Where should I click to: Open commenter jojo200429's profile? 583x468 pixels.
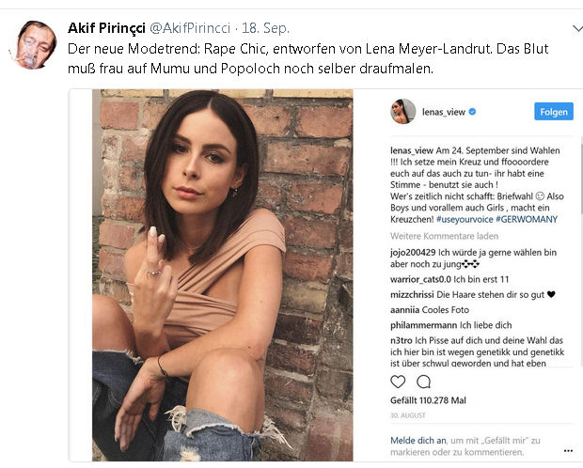click(413, 253)
